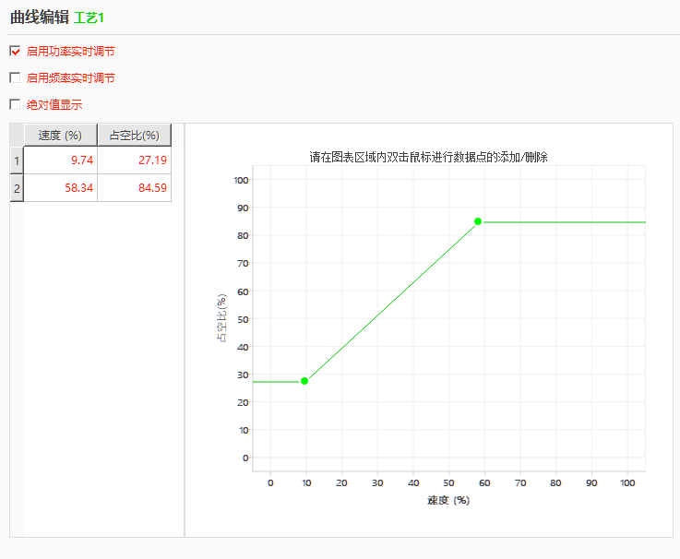Toggle the 绝对值显示 checkbox
Image resolution: width=680 pixels, height=559 pixels.
(15, 104)
